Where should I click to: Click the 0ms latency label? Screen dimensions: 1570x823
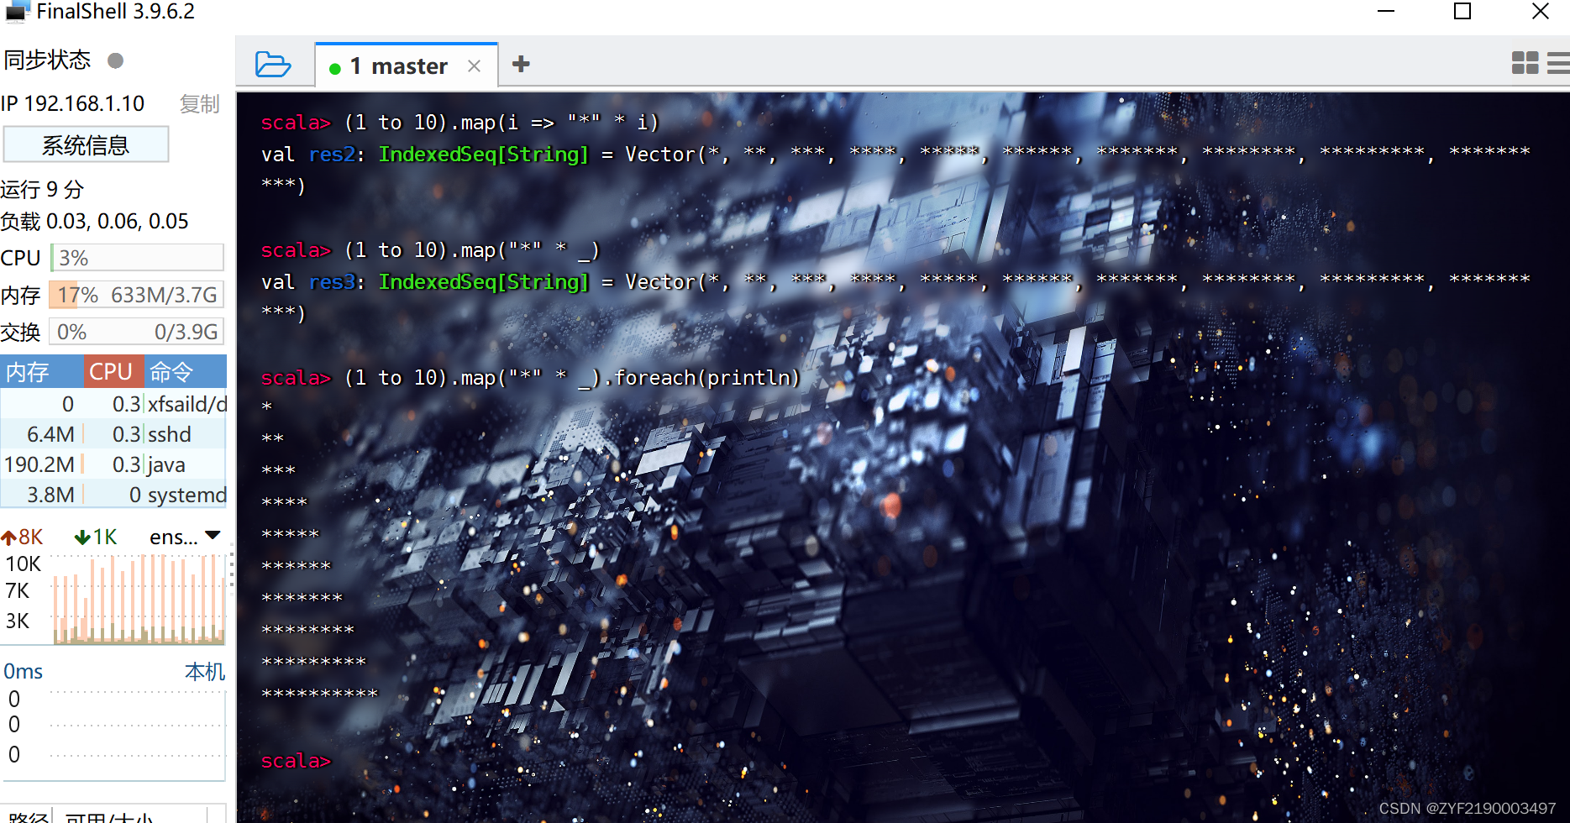[24, 672]
